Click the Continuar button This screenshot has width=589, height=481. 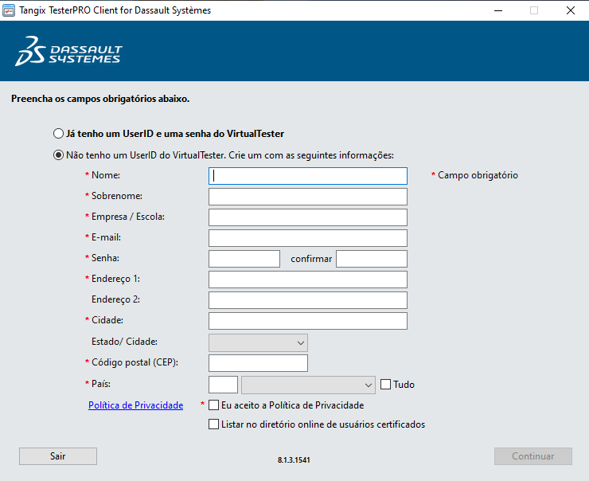tap(533, 456)
